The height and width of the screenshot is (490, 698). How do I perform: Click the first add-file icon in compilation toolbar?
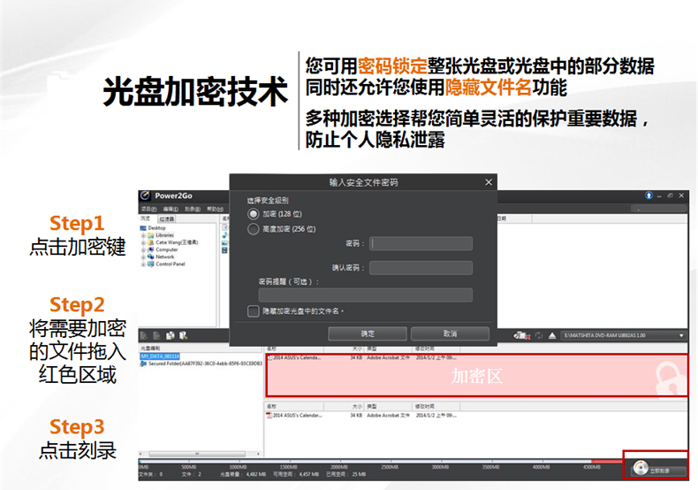coord(144,335)
